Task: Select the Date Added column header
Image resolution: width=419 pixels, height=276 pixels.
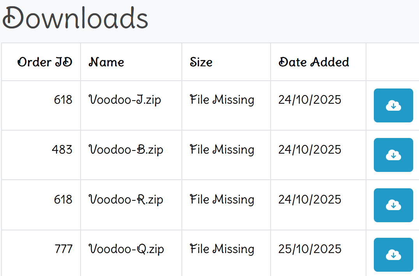Action: pyautogui.click(x=314, y=62)
